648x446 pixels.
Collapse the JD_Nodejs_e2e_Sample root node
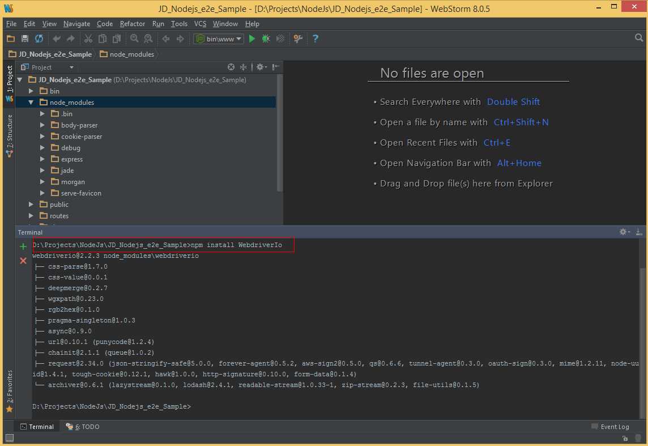[20, 80]
